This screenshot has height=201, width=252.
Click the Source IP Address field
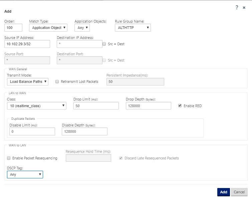(27, 44)
